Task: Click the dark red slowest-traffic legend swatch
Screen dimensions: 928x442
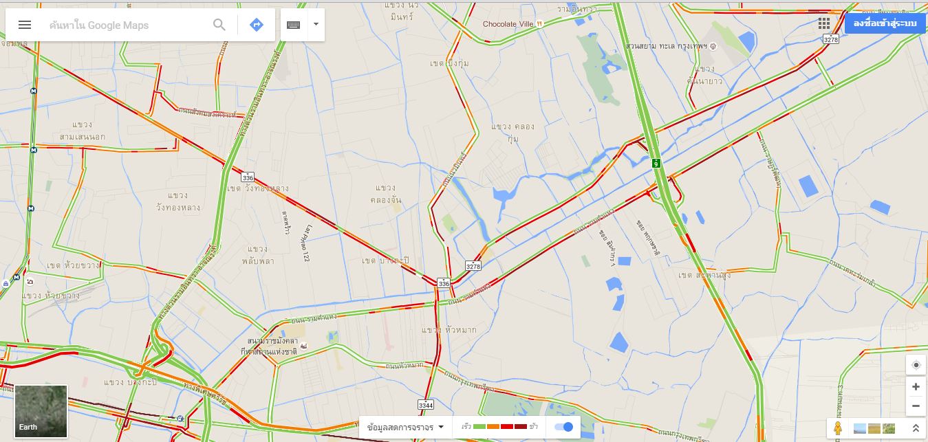Action: click(x=521, y=427)
